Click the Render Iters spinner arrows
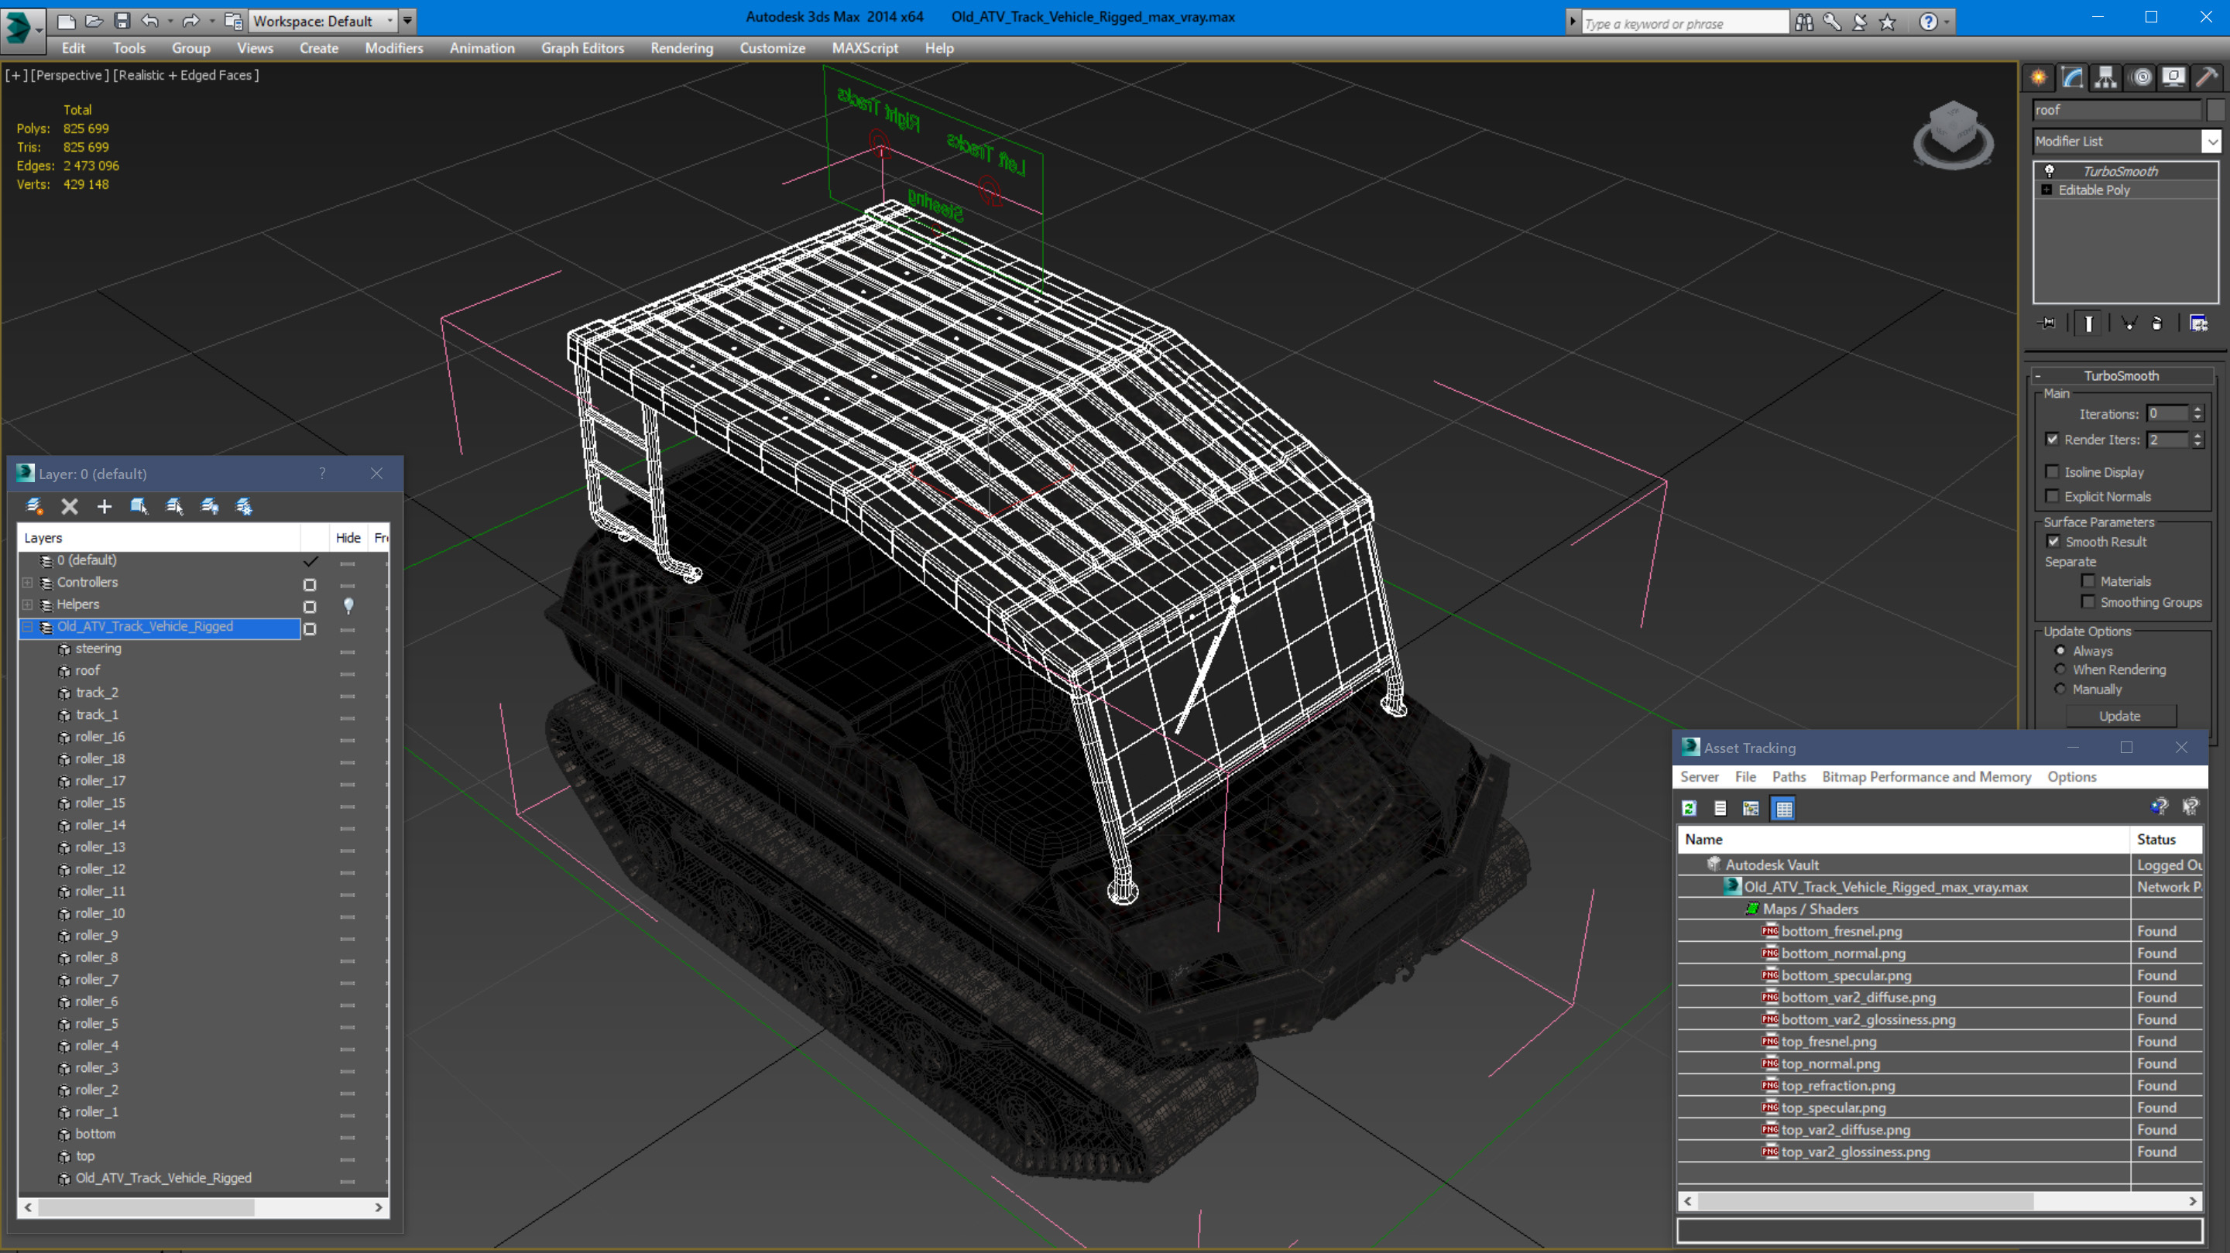 pos(2197,440)
